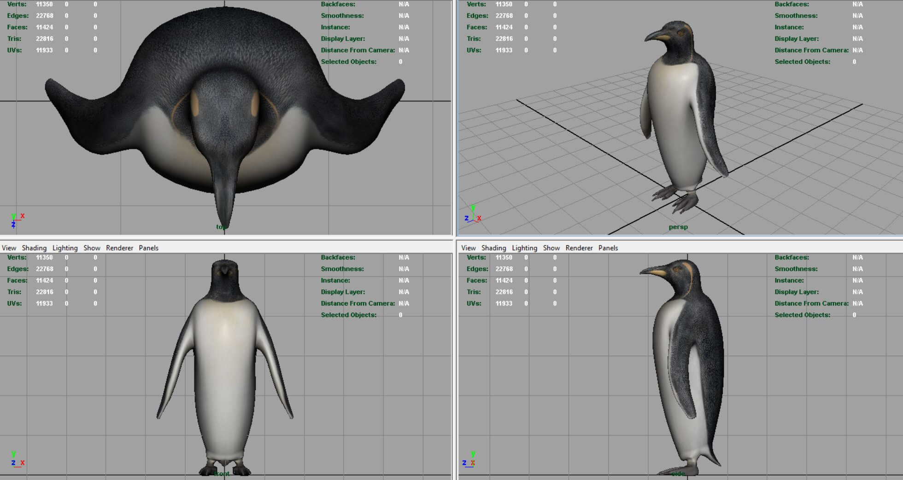This screenshot has height=480, width=903.
Task: Click the axis gizmo in top viewport
Action: pyautogui.click(x=17, y=220)
